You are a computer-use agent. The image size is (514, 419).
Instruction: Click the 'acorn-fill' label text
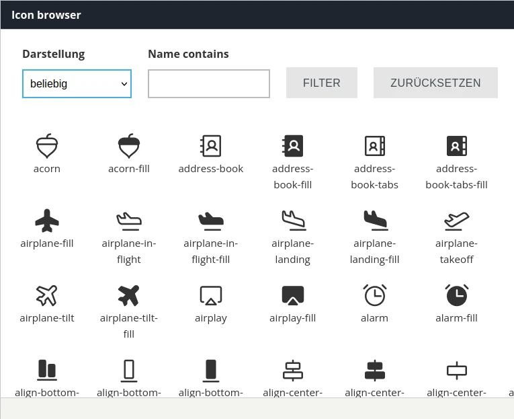point(129,169)
